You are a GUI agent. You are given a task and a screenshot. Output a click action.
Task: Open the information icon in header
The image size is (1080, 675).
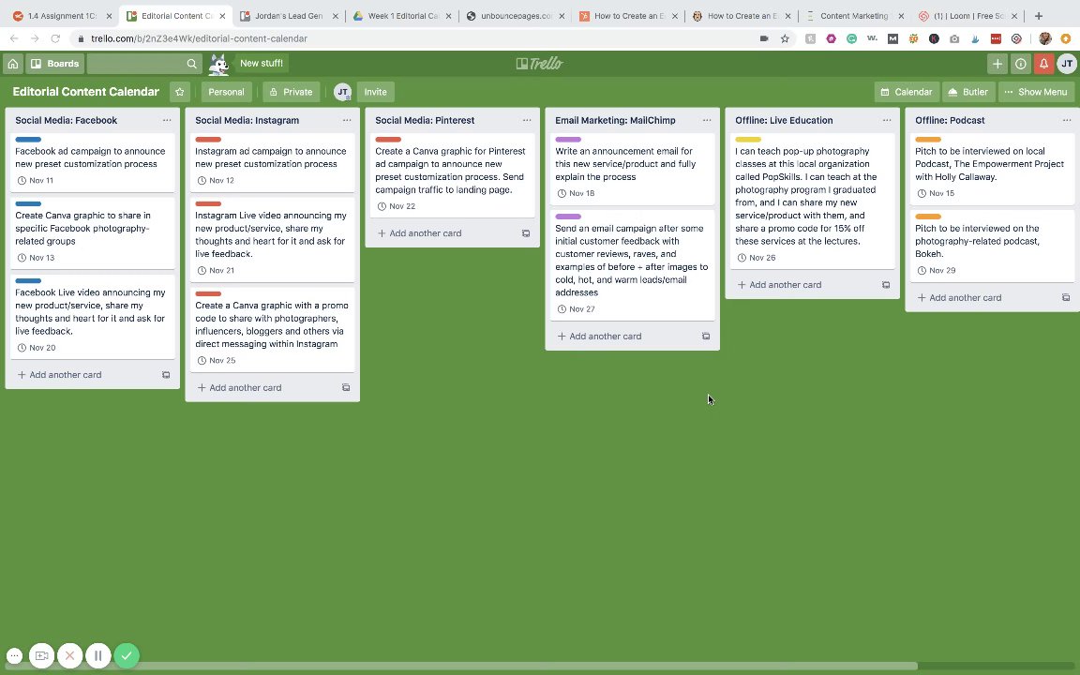coord(1020,64)
